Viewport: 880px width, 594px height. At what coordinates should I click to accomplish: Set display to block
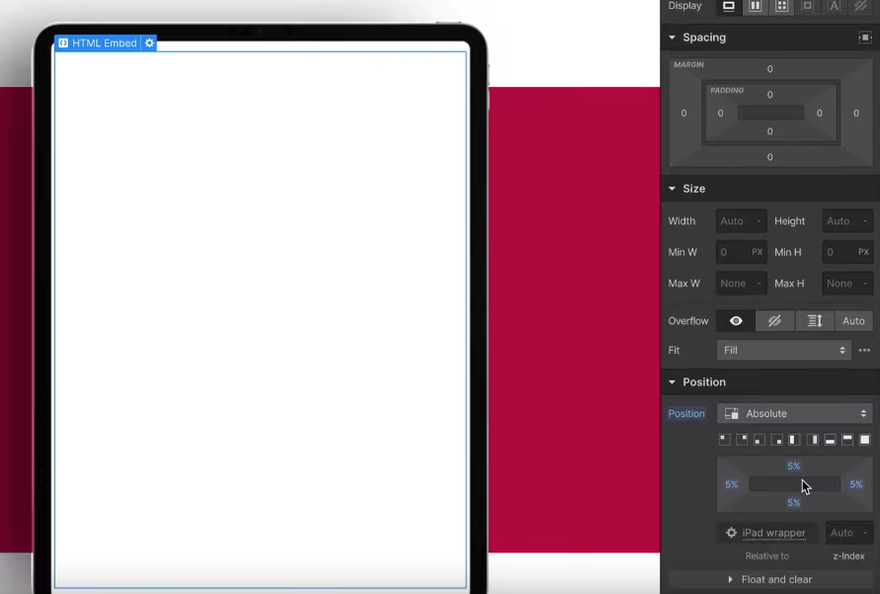click(x=729, y=6)
